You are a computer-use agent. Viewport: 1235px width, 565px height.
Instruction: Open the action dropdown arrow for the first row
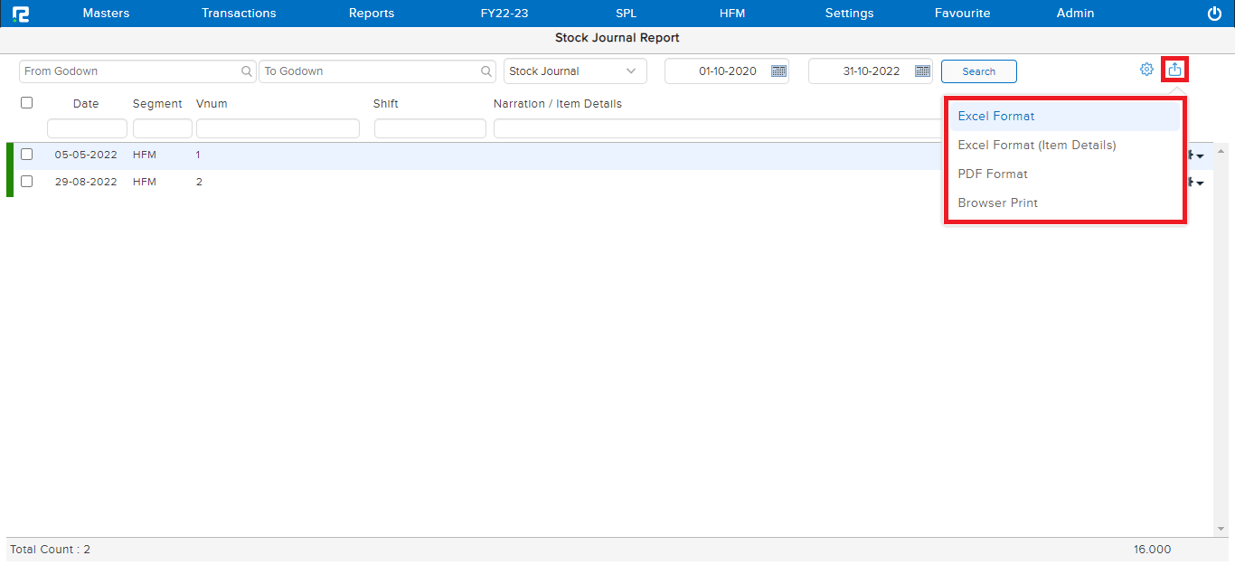pyautogui.click(x=1199, y=156)
